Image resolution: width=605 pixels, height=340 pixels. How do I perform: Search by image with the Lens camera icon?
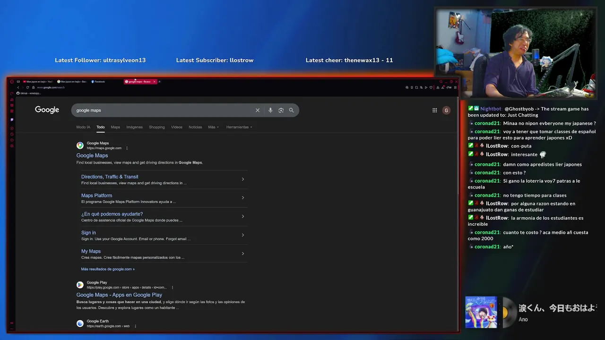tap(281, 110)
